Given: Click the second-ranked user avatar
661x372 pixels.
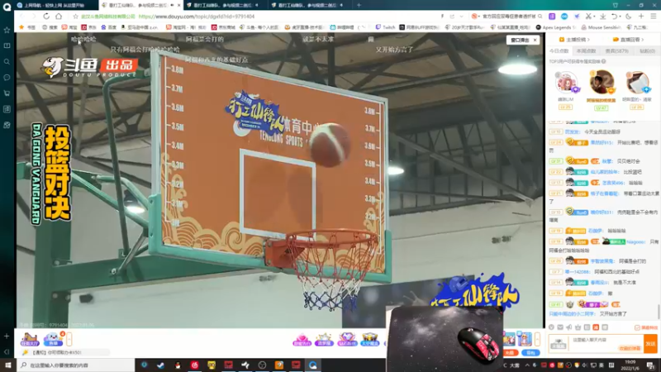Looking at the screenshot, I should pyautogui.click(x=566, y=82).
